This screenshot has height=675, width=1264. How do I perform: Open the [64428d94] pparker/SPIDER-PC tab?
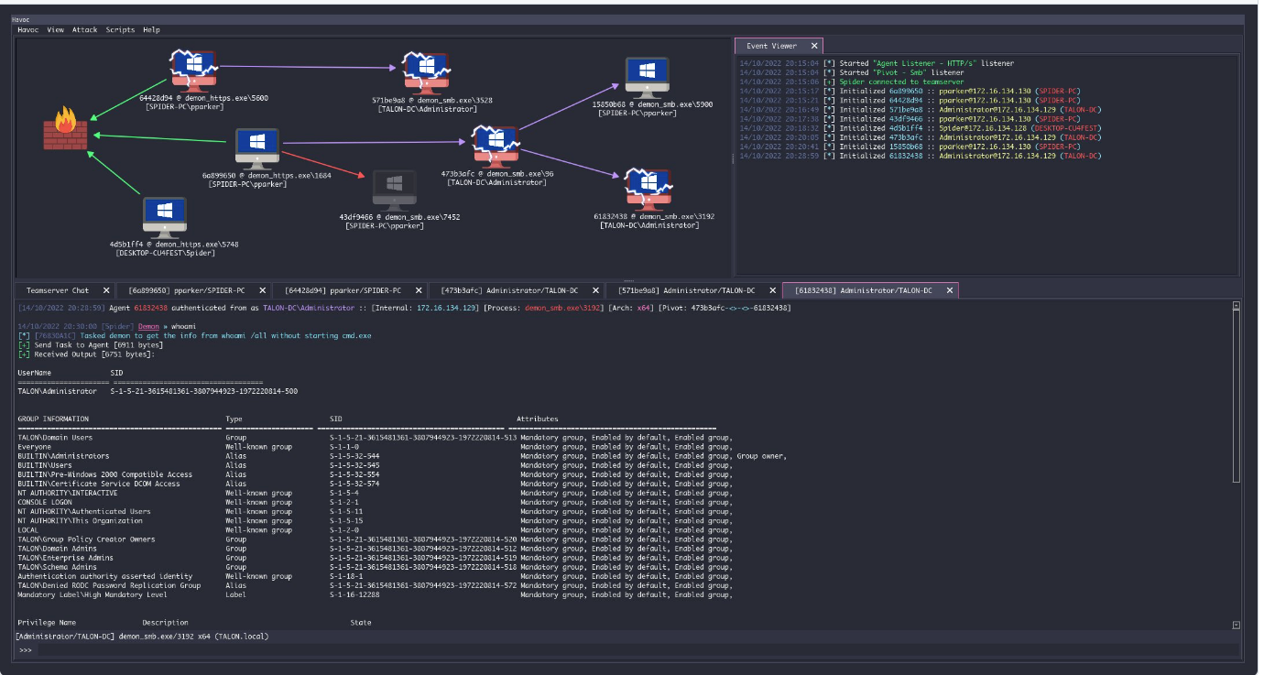pos(343,290)
